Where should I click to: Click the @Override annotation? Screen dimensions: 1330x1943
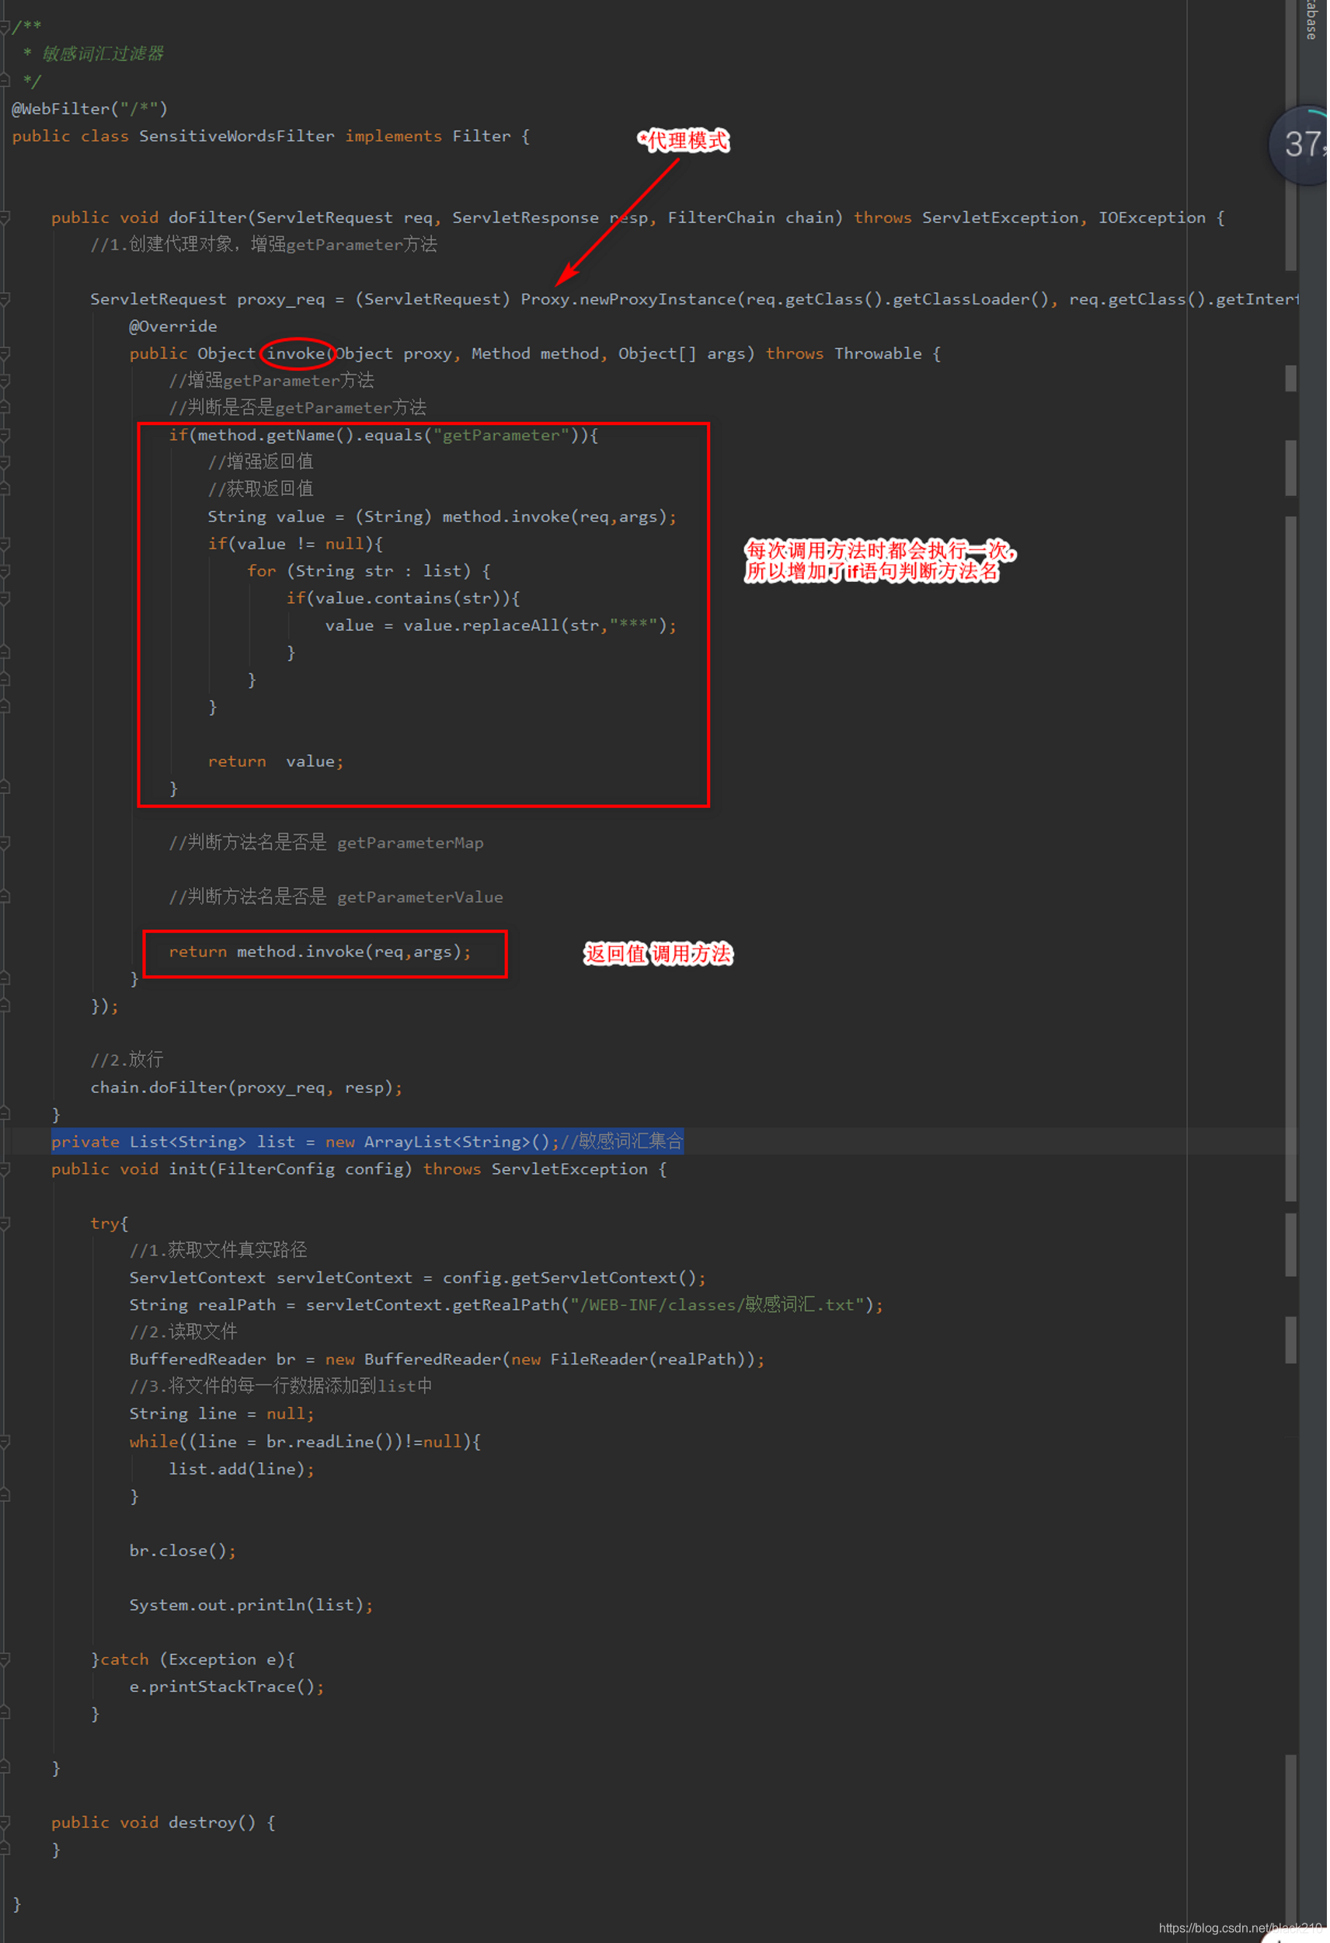tap(173, 326)
